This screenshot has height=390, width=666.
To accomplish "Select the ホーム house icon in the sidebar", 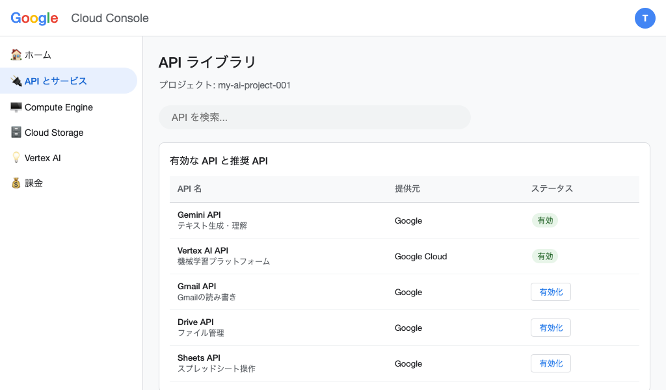I will pos(16,55).
